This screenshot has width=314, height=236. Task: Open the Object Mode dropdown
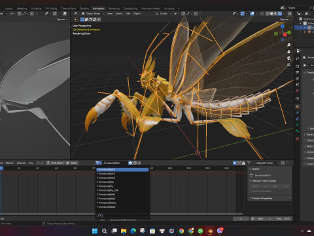93,14
